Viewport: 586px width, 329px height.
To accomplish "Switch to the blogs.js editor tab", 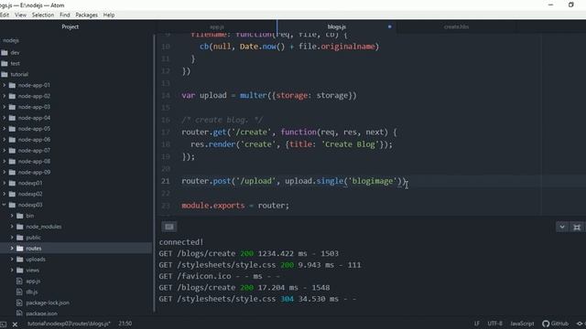I will click(x=337, y=27).
